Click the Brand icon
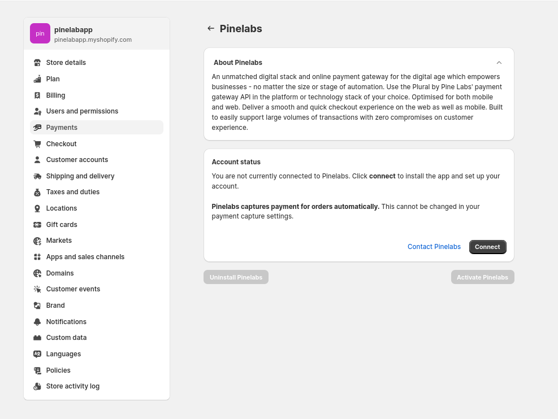 (x=37, y=305)
